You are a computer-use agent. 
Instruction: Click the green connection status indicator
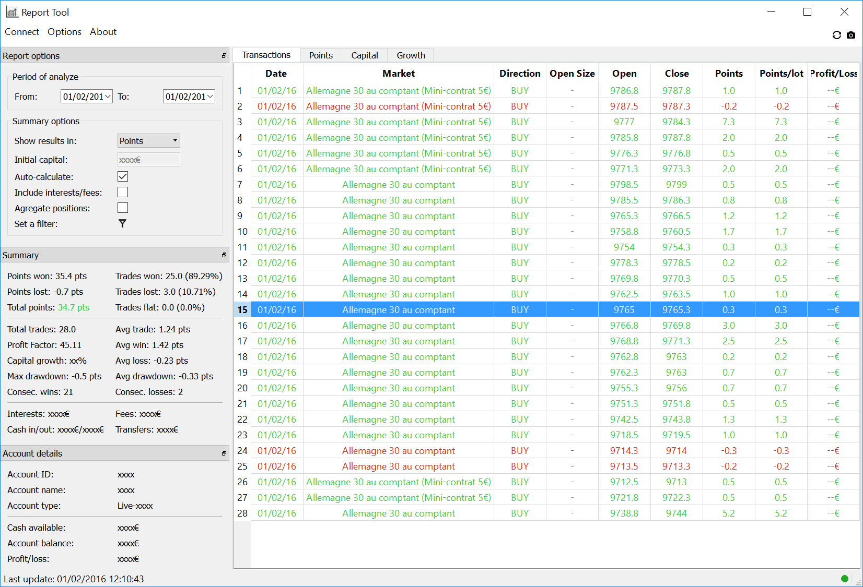click(844, 578)
